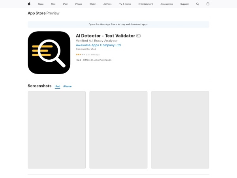Go to the Watch section

tap(93, 4)
